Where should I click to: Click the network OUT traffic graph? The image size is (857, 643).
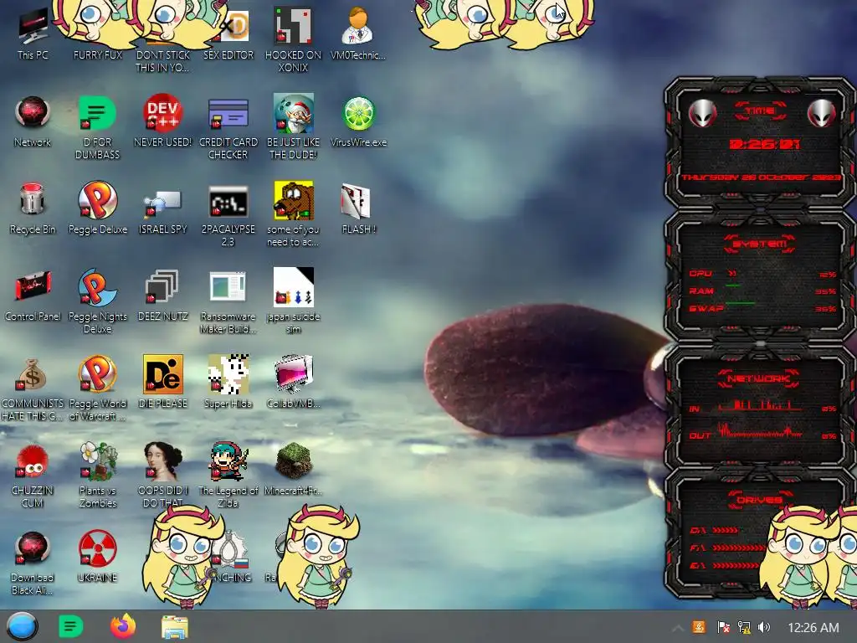click(x=760, y=431)
